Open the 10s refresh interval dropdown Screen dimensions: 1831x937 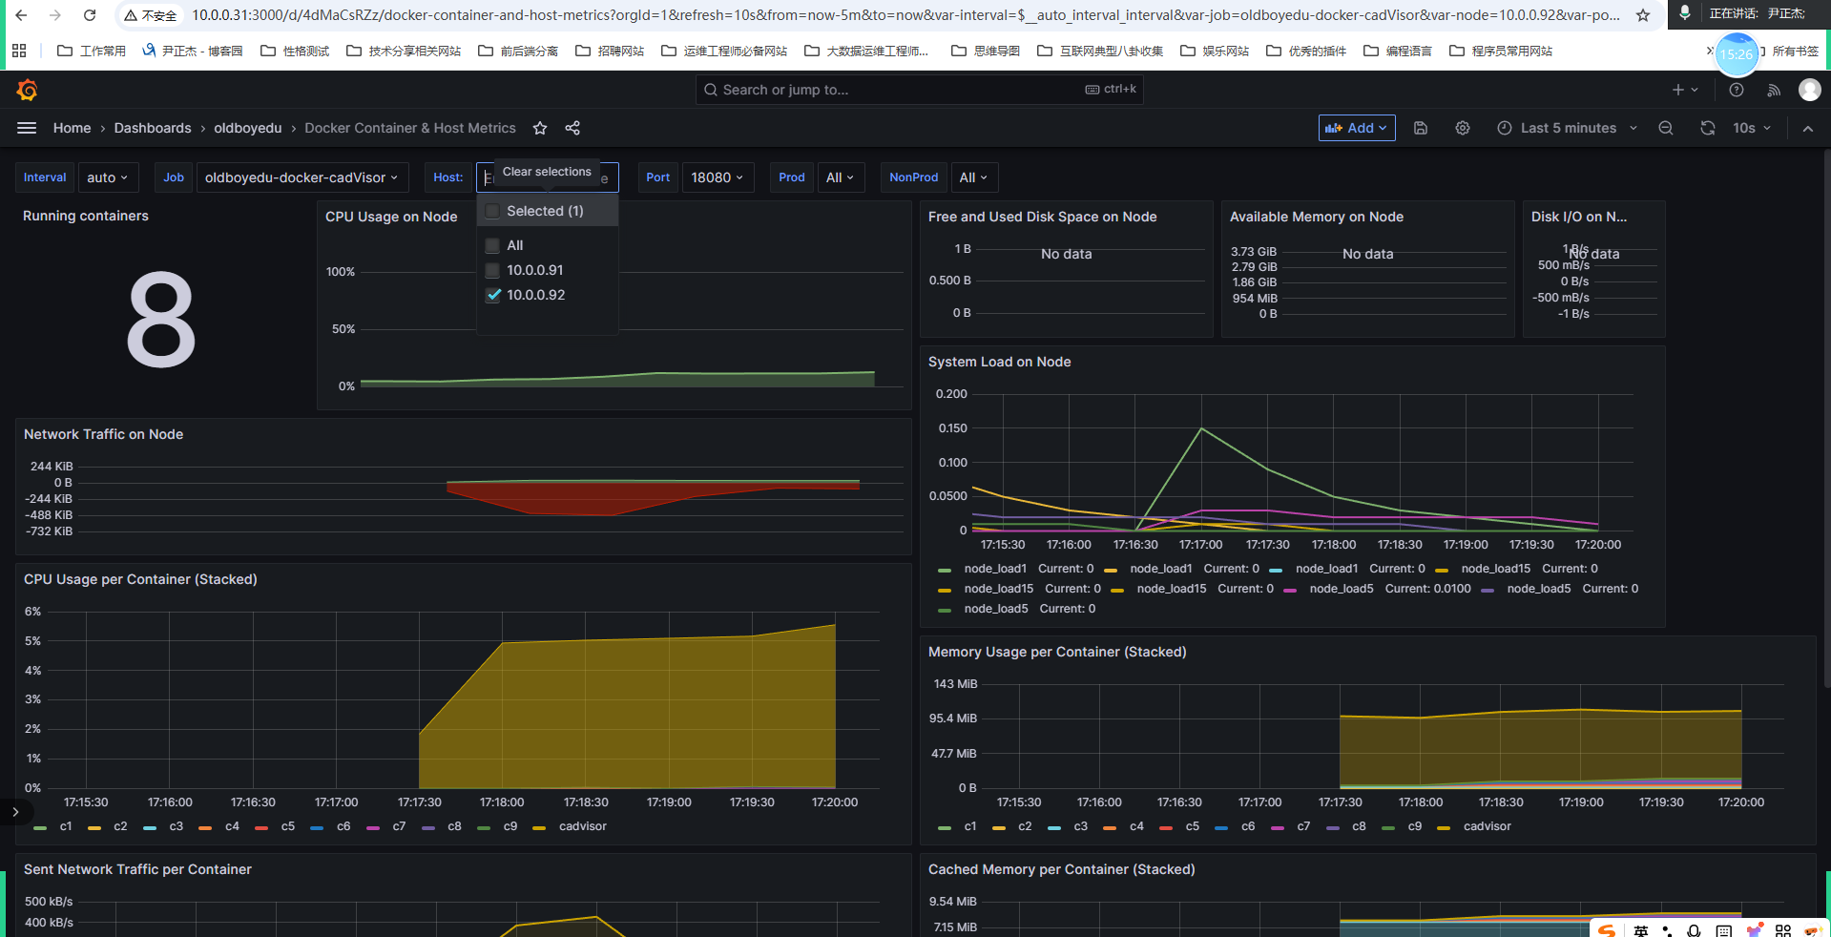point(1752,128)
